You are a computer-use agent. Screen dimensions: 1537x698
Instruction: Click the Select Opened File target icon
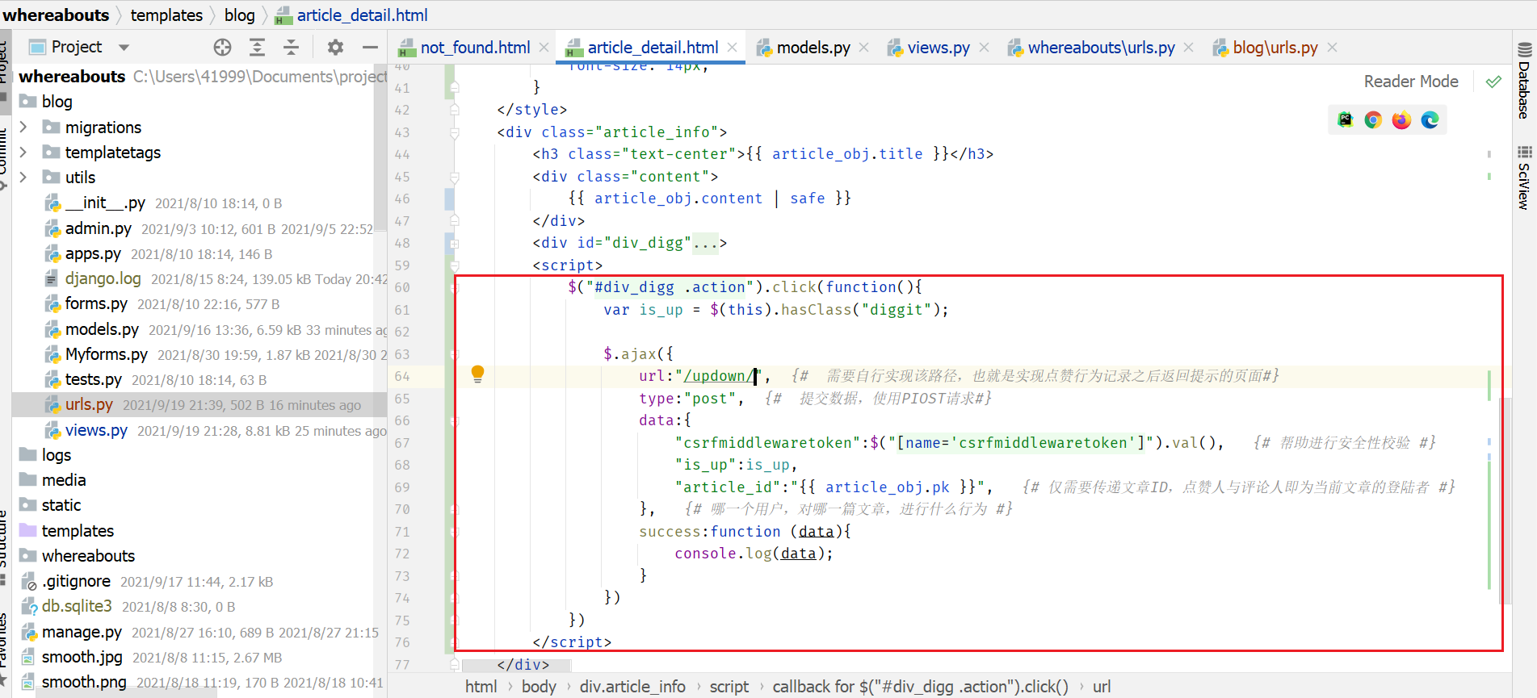click(x=222, y=48)
